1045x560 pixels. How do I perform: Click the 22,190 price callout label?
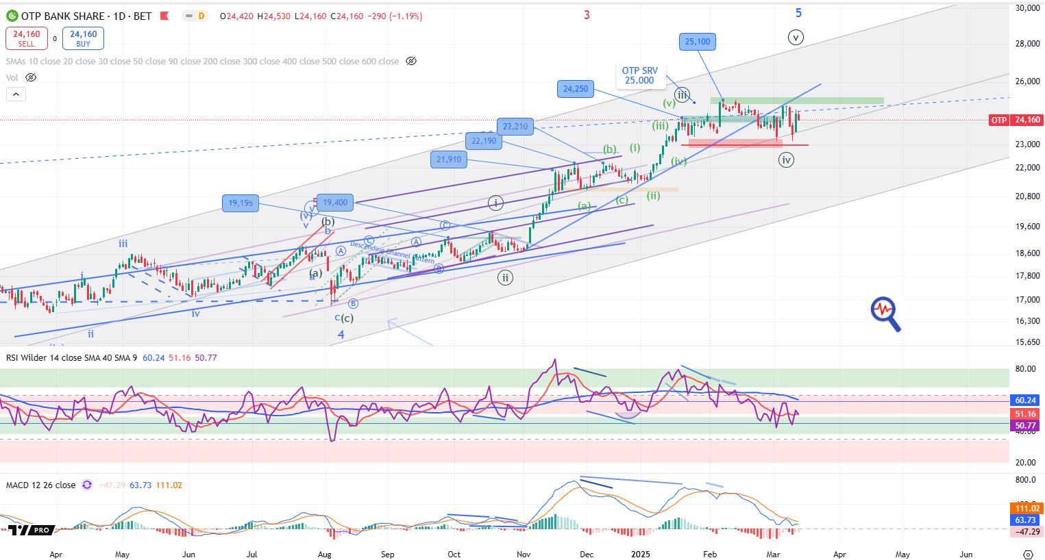[484, 141]
